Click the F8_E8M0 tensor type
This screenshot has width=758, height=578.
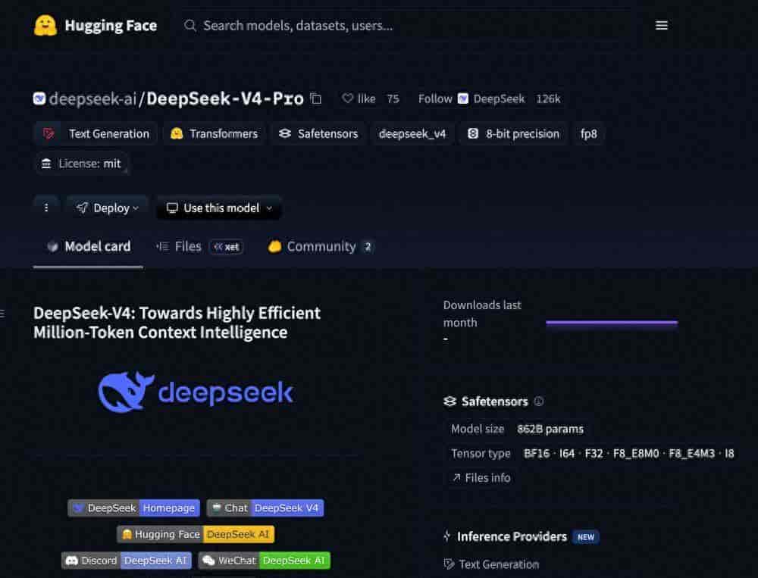pyautogui.click(x=636, y=453)
